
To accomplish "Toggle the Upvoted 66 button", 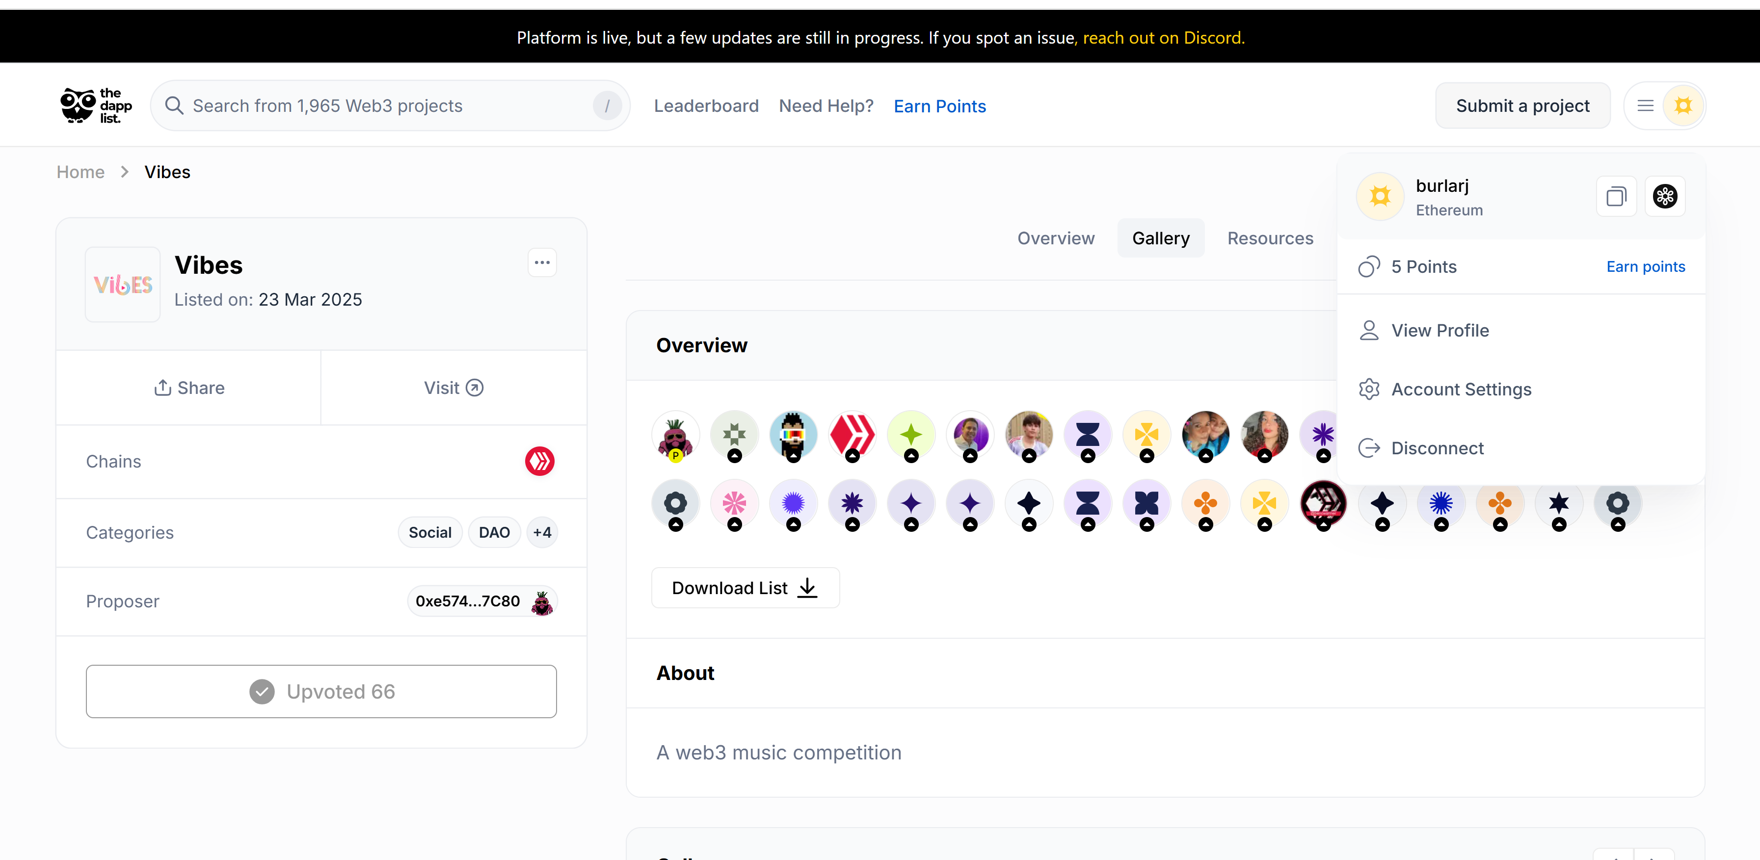I will [x=321, y=691].
